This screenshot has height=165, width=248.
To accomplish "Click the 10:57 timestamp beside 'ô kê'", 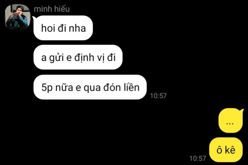I will (x=198, y=158).
